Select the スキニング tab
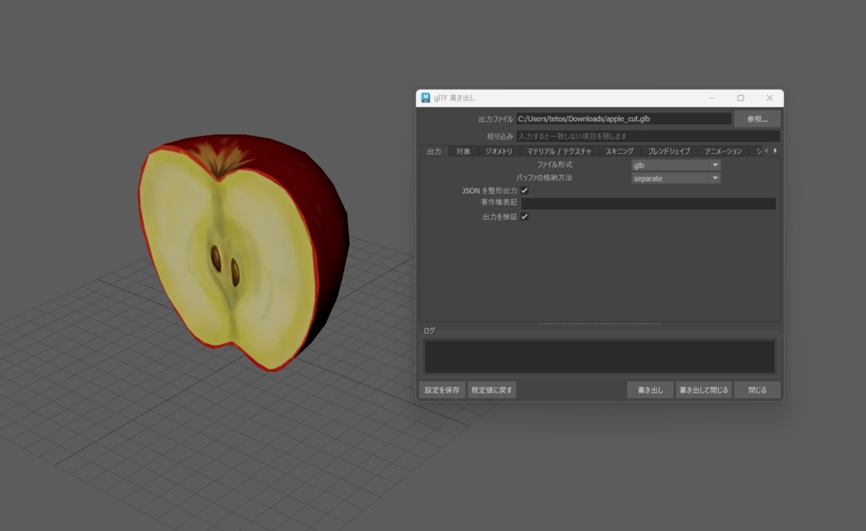866x531 pixels. pyautogui.click(x=619, y=151)
